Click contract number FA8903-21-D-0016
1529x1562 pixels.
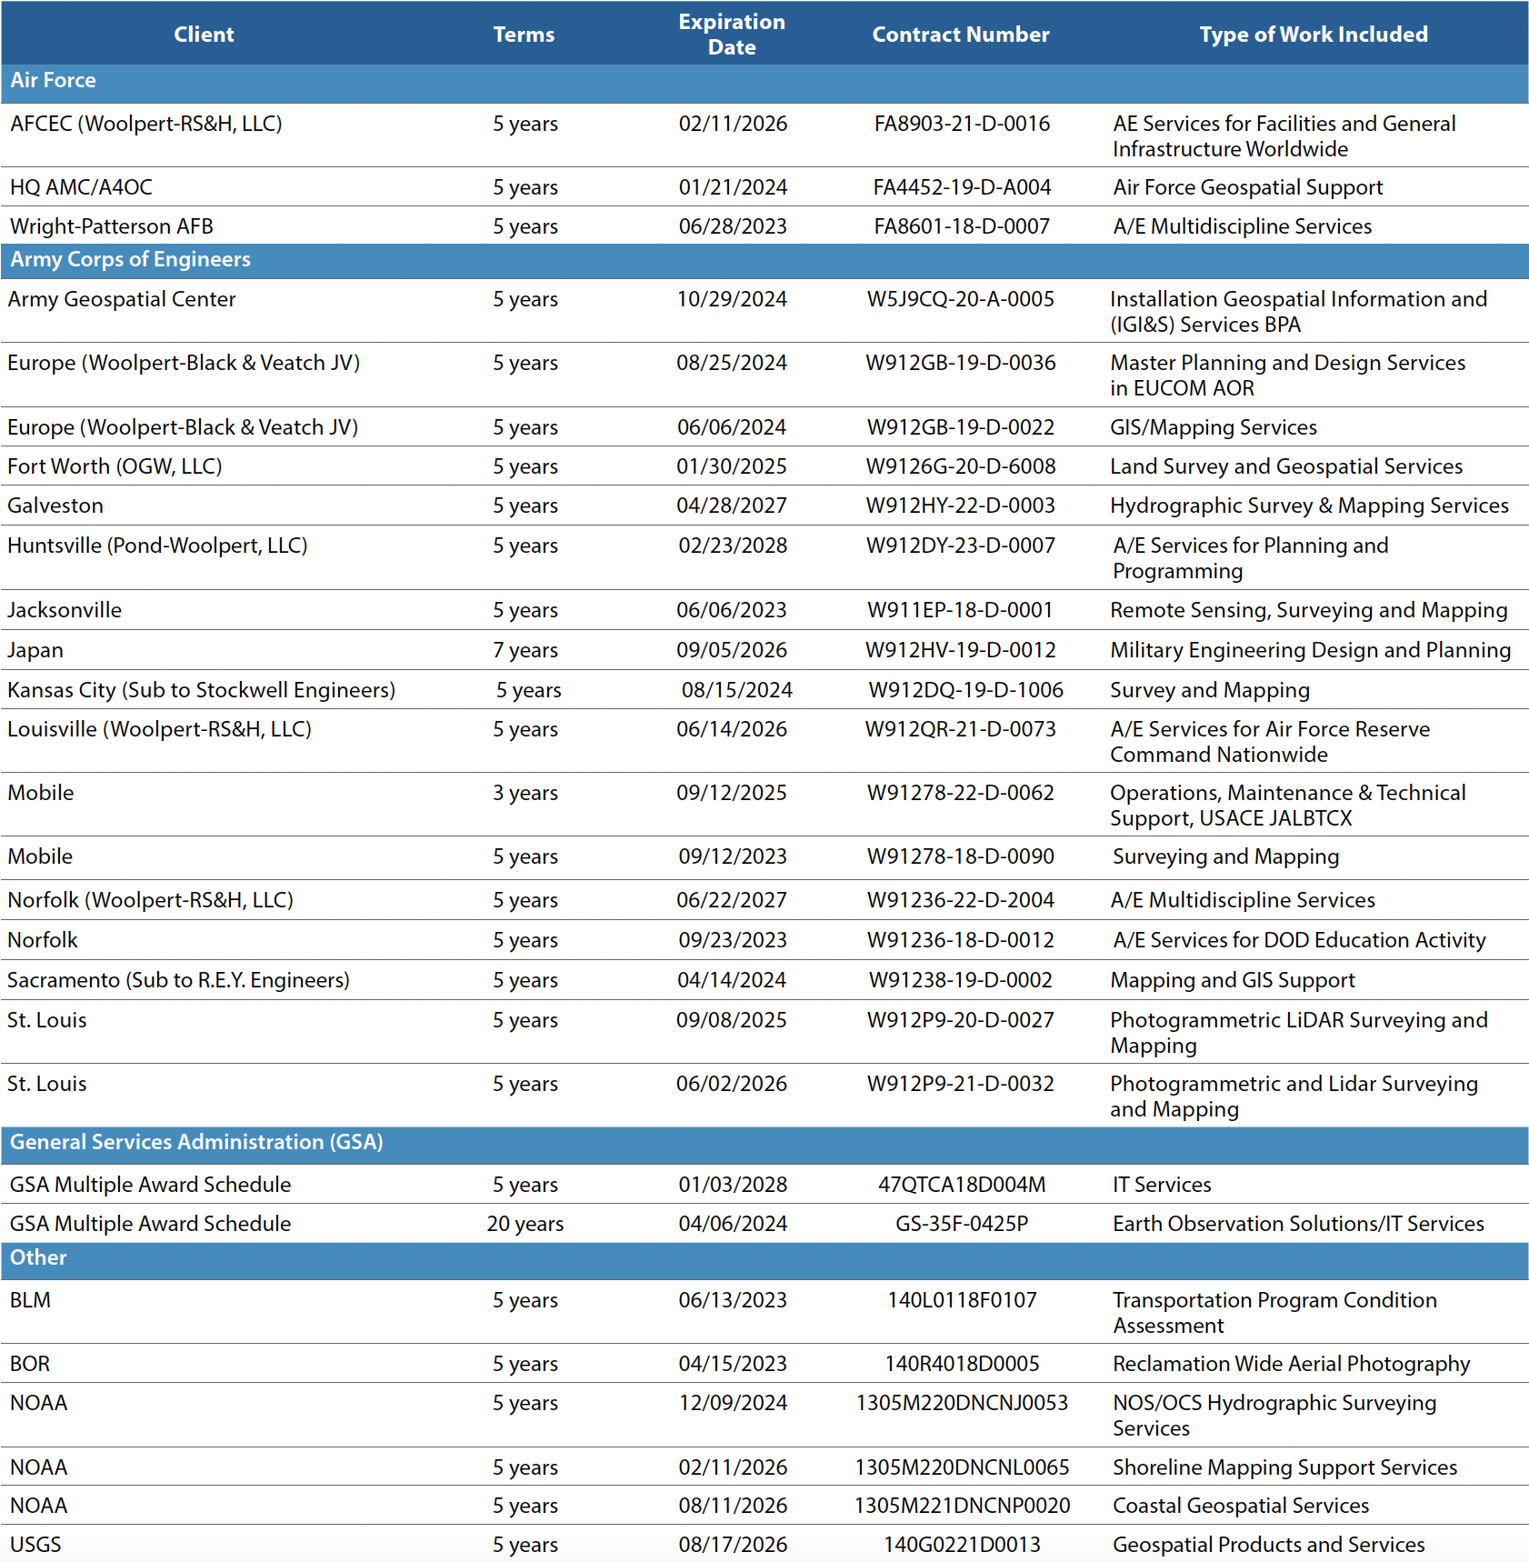pyautogui.click(x=962, y=124)
